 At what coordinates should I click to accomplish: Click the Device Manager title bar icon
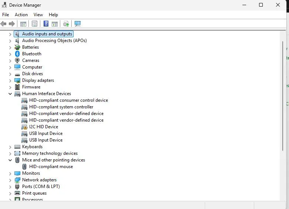click(x=4, y=5)
